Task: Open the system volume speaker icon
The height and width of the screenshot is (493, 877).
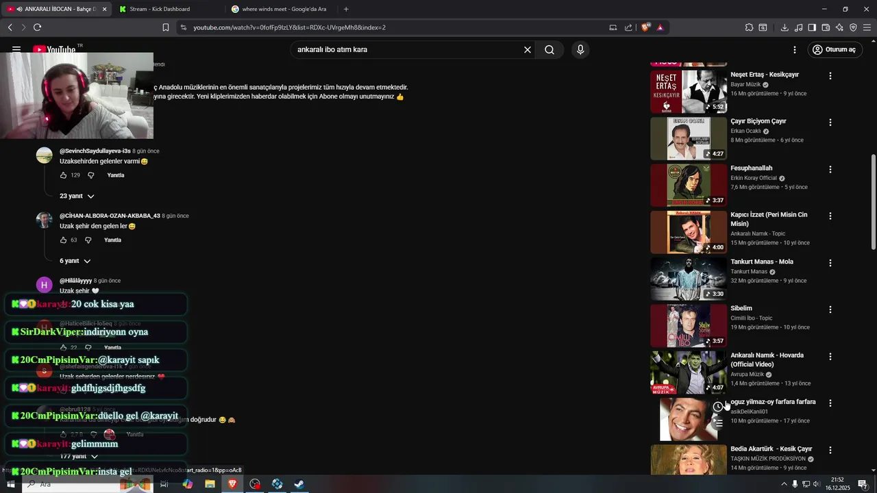Action: [x=816, y=484]
